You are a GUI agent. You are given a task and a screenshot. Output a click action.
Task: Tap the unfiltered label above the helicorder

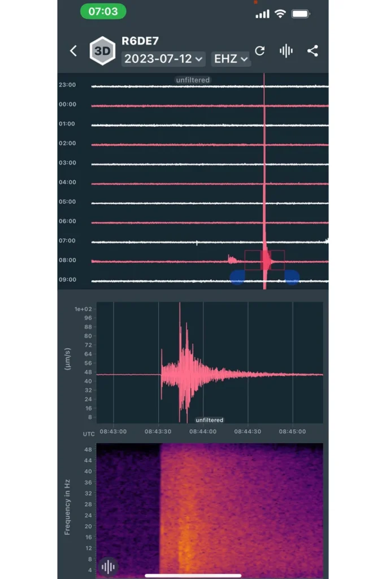coord(193,80)
